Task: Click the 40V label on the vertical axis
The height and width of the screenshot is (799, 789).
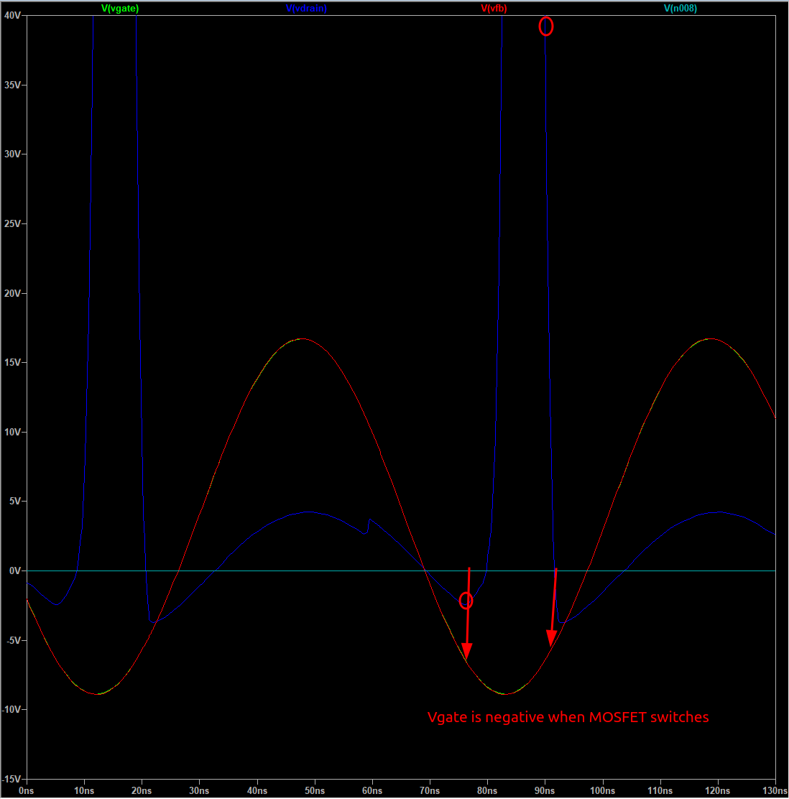Action: click(x=12, y=15)
